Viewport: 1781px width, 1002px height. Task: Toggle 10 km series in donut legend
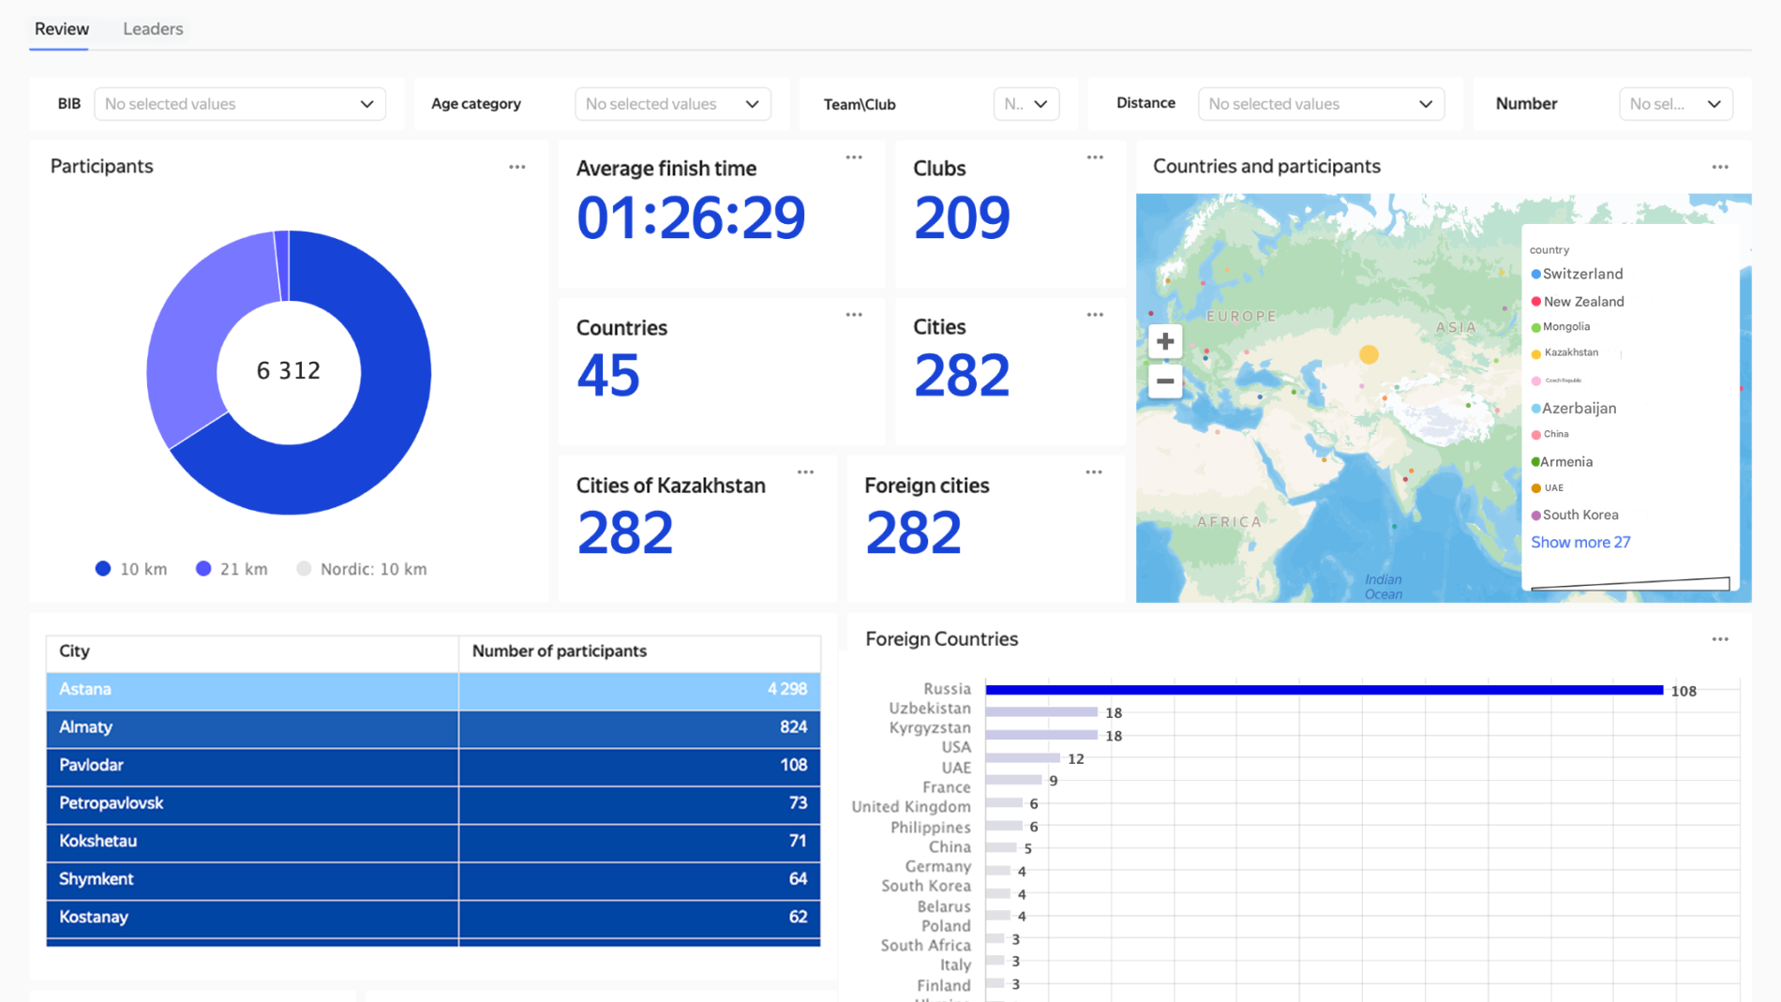131,569
